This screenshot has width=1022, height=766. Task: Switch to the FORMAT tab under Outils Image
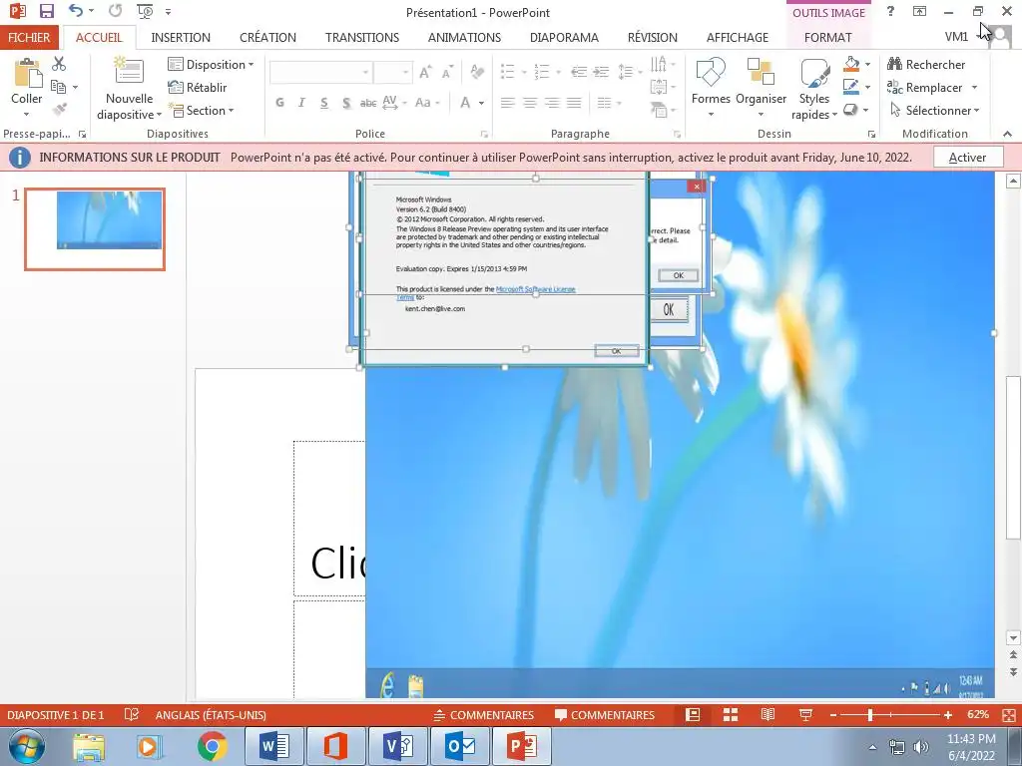(x=827, y=37)
